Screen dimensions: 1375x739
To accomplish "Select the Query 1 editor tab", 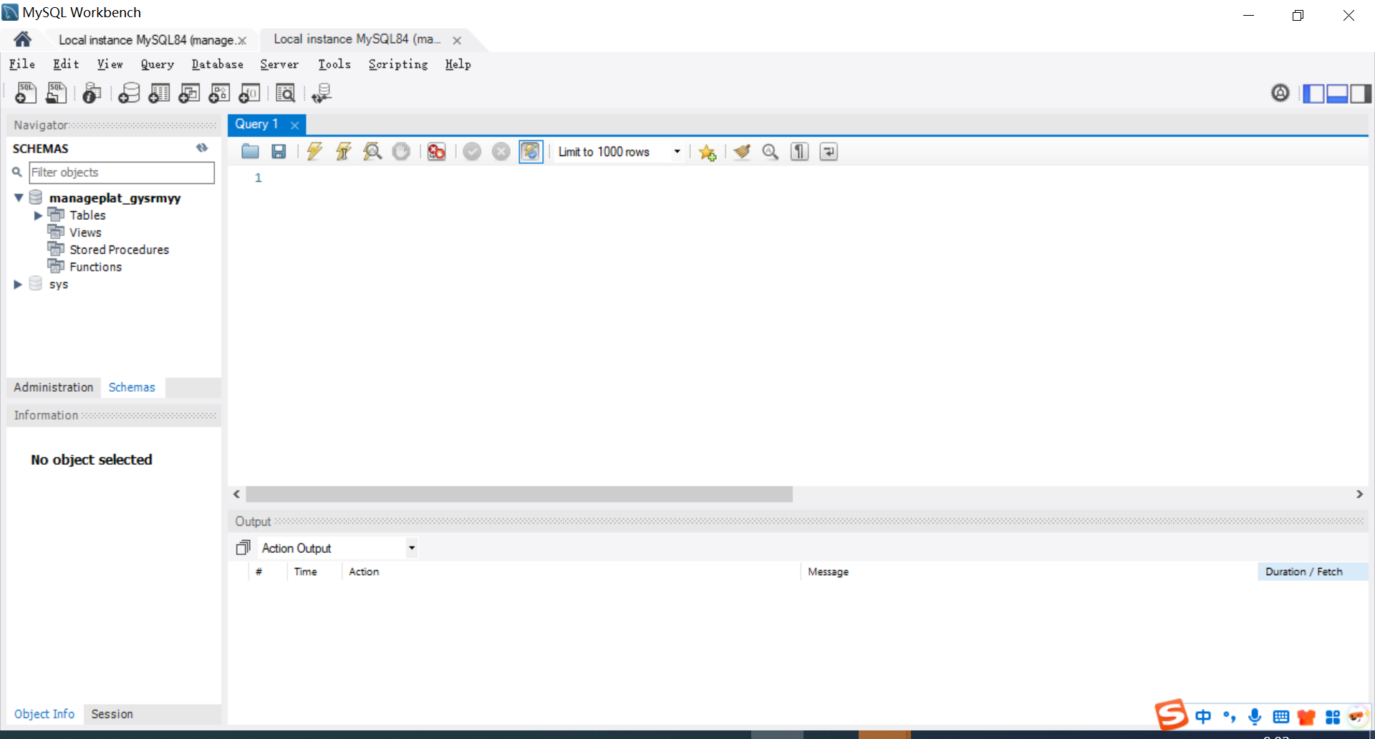I will pyautogui.click(x=256, y=124).
